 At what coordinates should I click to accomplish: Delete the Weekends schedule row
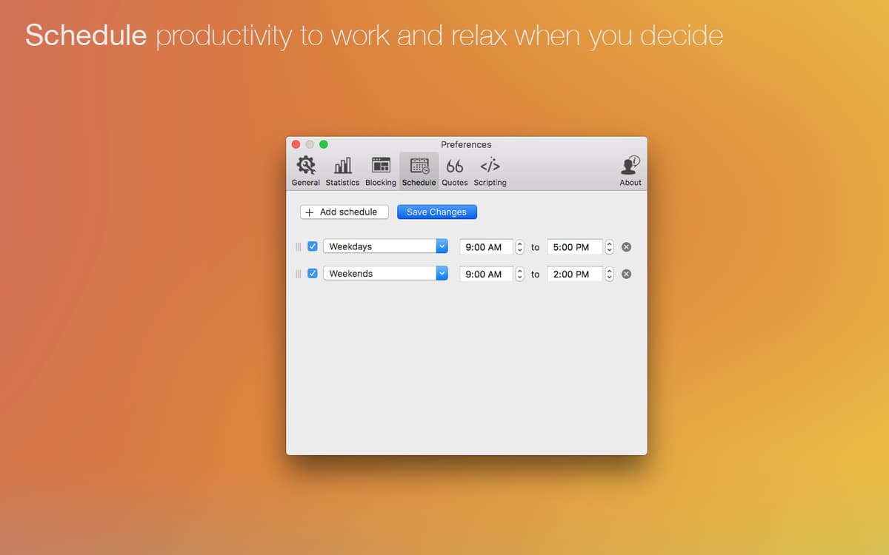pyautogui.click(x=626, y=274)
